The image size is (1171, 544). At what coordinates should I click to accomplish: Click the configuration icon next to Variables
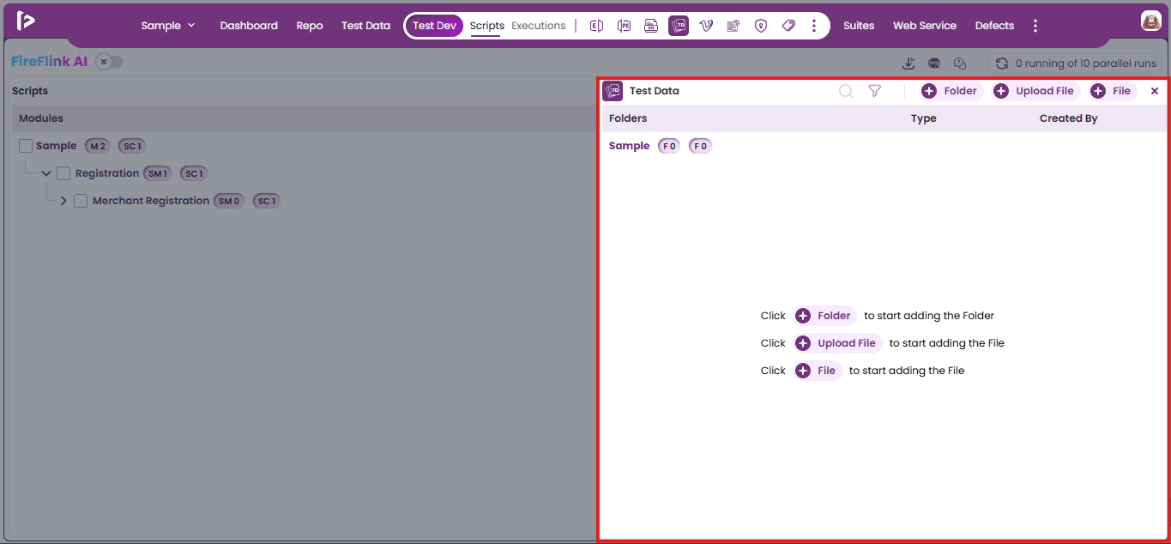point(733,26)
